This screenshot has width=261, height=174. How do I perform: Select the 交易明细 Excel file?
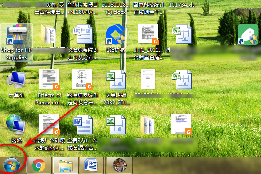click(x=115, y=80)
